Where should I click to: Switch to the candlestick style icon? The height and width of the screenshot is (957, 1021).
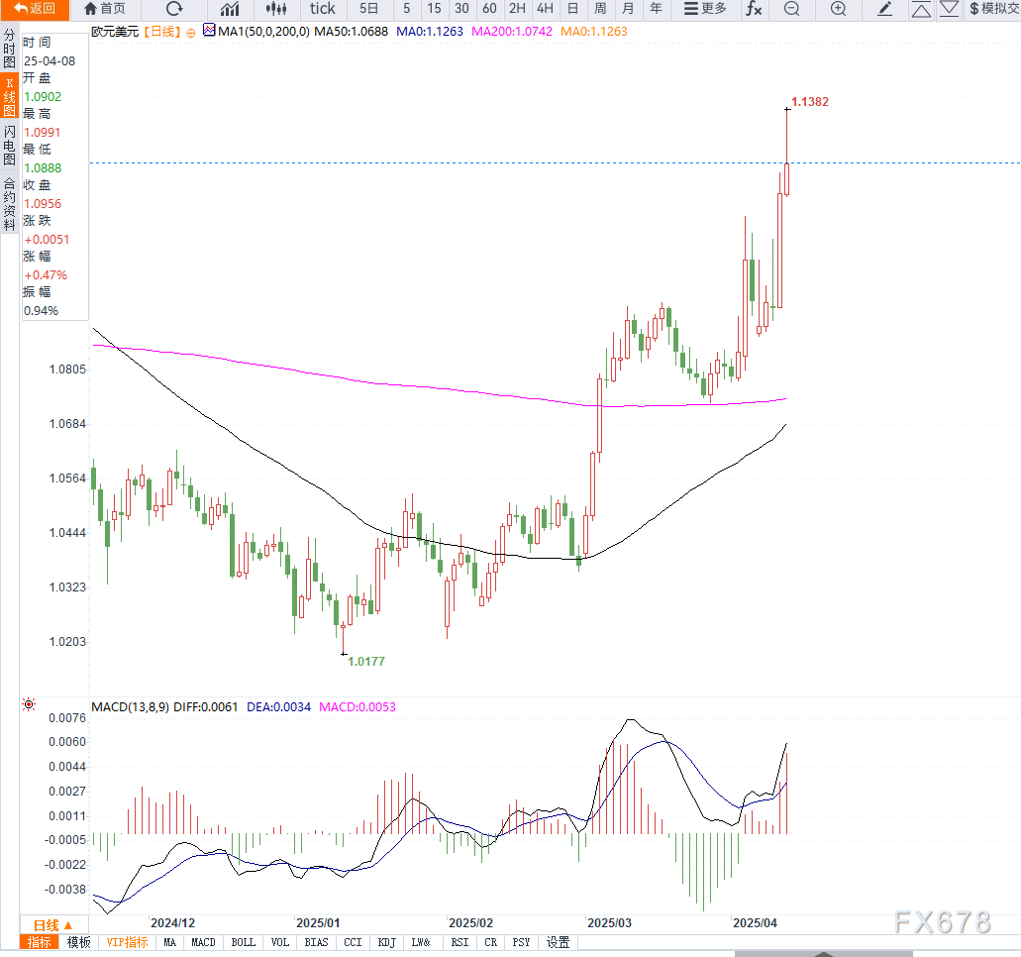tap(276, 9)
